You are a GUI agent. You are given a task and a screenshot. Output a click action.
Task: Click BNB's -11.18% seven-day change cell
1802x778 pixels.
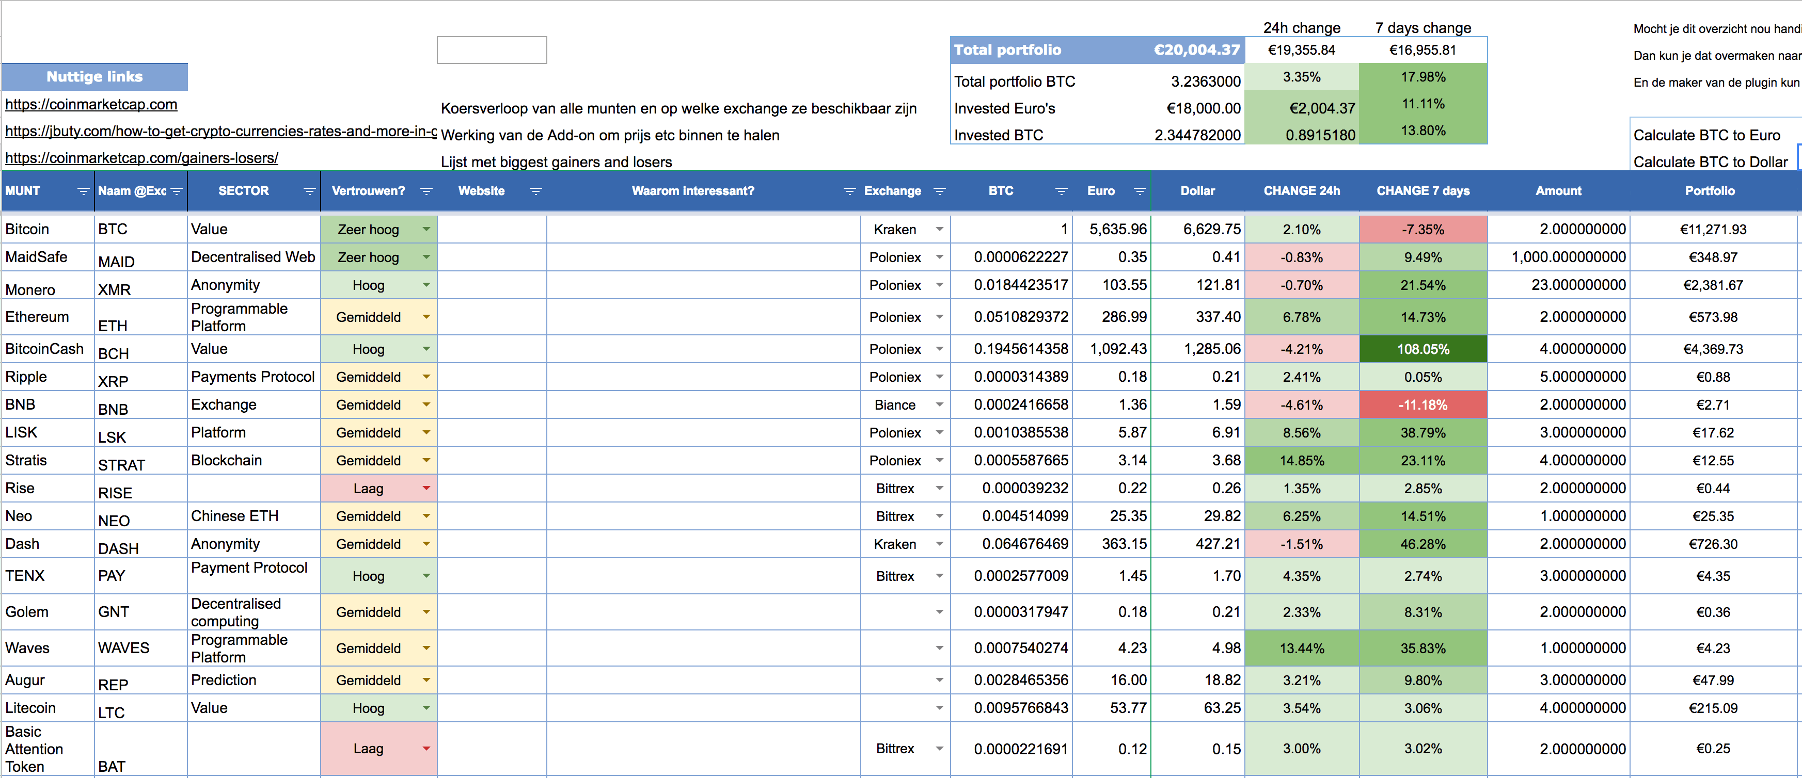pyautogui.click(x=1423, y=404)
